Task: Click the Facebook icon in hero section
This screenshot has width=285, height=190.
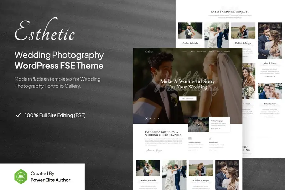Action: pos(146,118)
